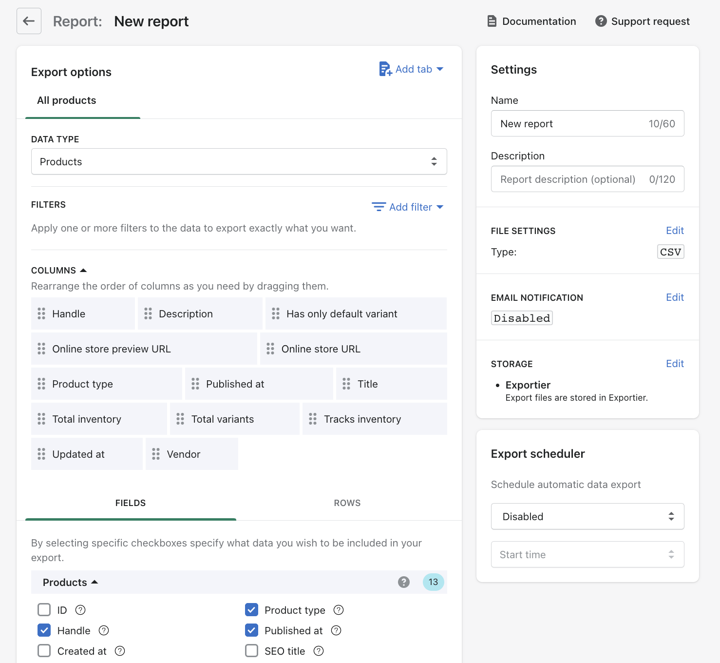Image resolution: width=720 pixels, height=663 pixels.
Task: Open the Export scheduler frequency dropdown
Action: tap(587, 516)
